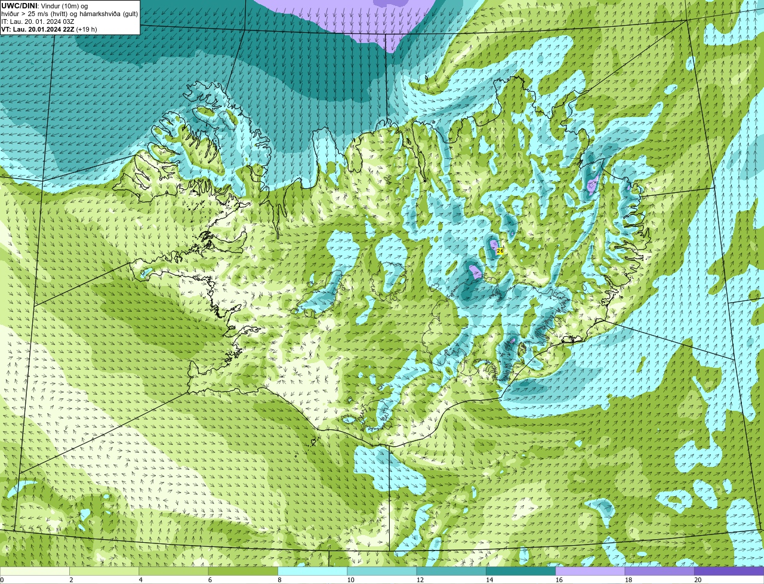Click the scale label '18'
This screenshot has height=584, width=764.
tap(629, 580)
